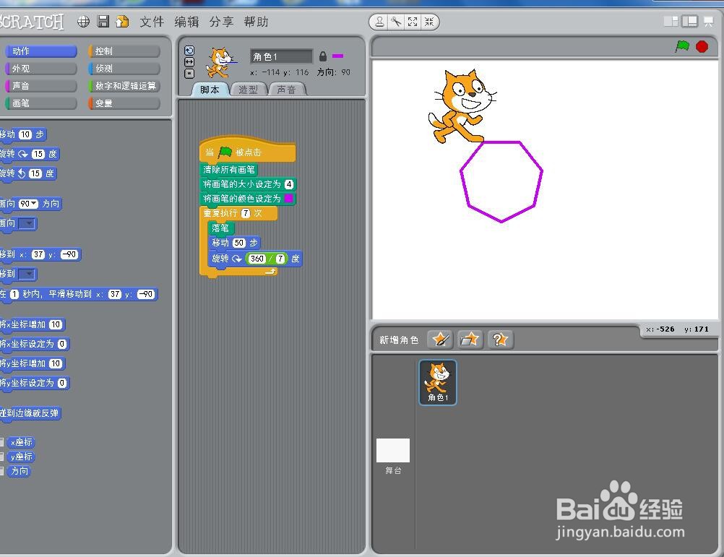
Task: Select the 角色1 sprite thumbnail
Action: (x=438, y=383)
